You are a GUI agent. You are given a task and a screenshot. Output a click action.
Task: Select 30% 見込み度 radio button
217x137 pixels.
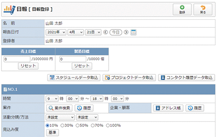pyautogui.click(x=63, y=125)
